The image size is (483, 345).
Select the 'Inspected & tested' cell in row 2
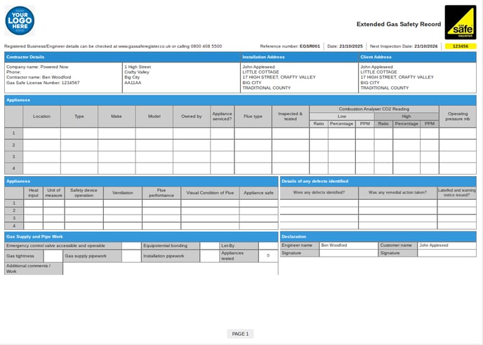point(290,145)
